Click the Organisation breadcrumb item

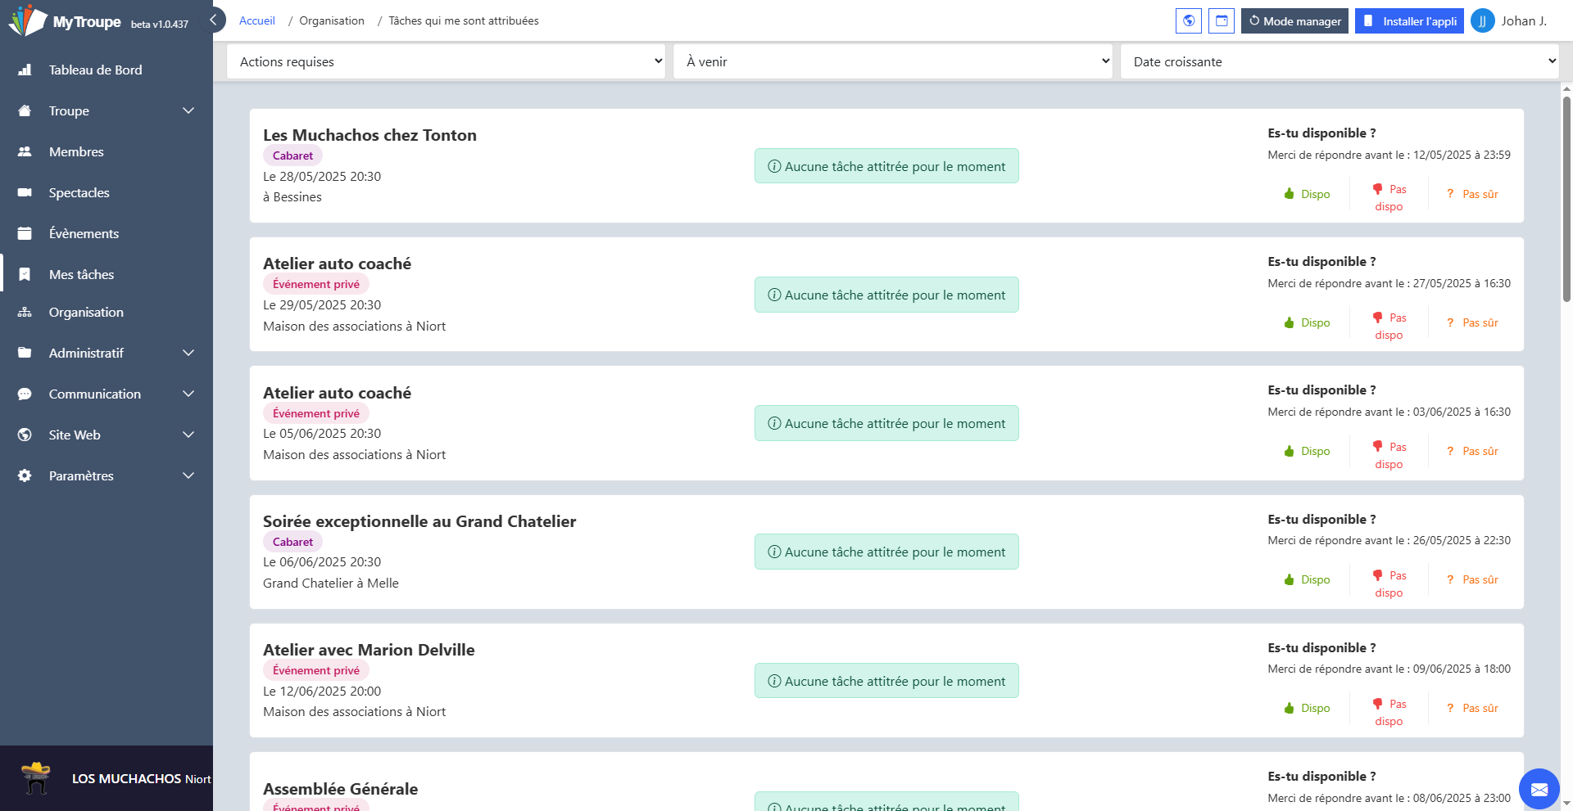[x=332, y=20]
